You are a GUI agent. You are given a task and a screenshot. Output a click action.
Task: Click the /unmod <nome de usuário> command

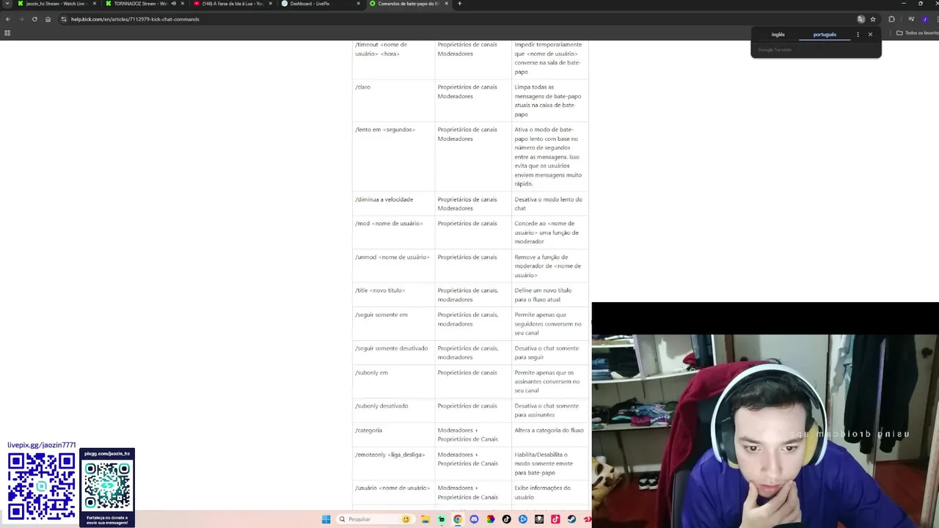(x=392, y=257)
